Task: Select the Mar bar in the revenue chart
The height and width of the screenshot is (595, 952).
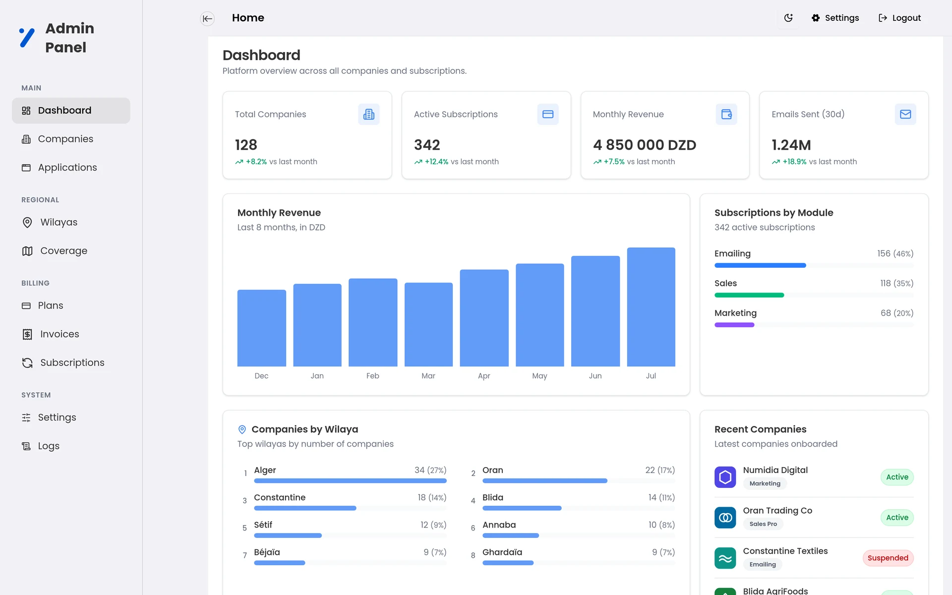Action: (x=428, y=325)
